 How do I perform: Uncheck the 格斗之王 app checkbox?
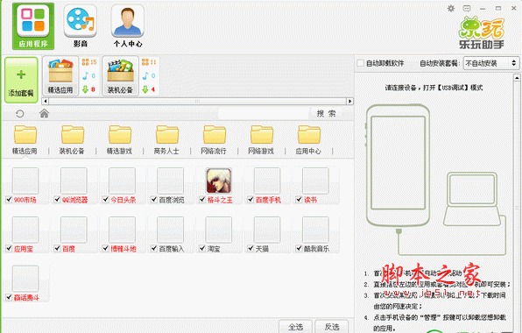(x=202, y=199)
